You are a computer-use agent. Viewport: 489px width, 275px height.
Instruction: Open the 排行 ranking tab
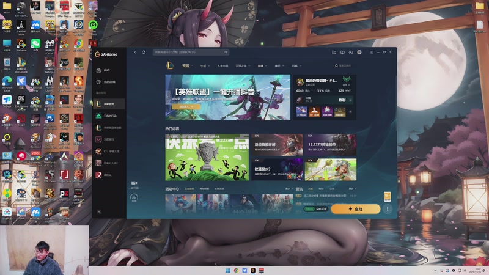tap(278, 66)
